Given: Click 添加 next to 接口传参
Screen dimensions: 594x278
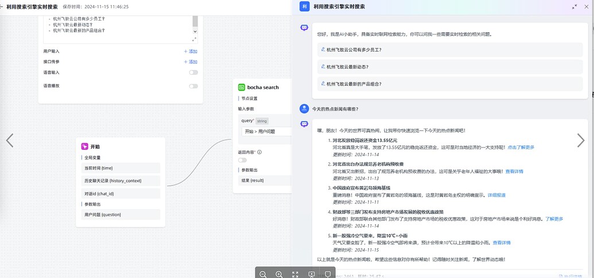Looking at the screenshot, I should pyautogui.click(x=191, y=62).
